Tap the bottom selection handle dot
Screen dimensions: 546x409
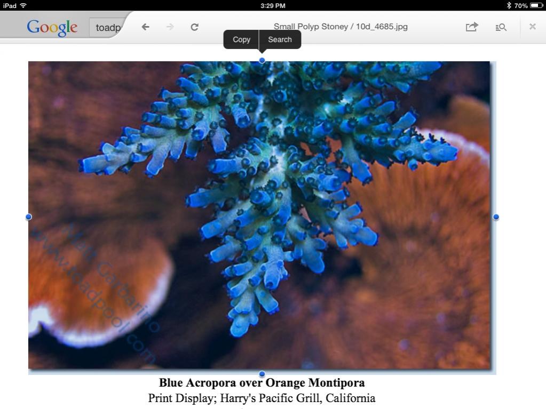[262, 374]
